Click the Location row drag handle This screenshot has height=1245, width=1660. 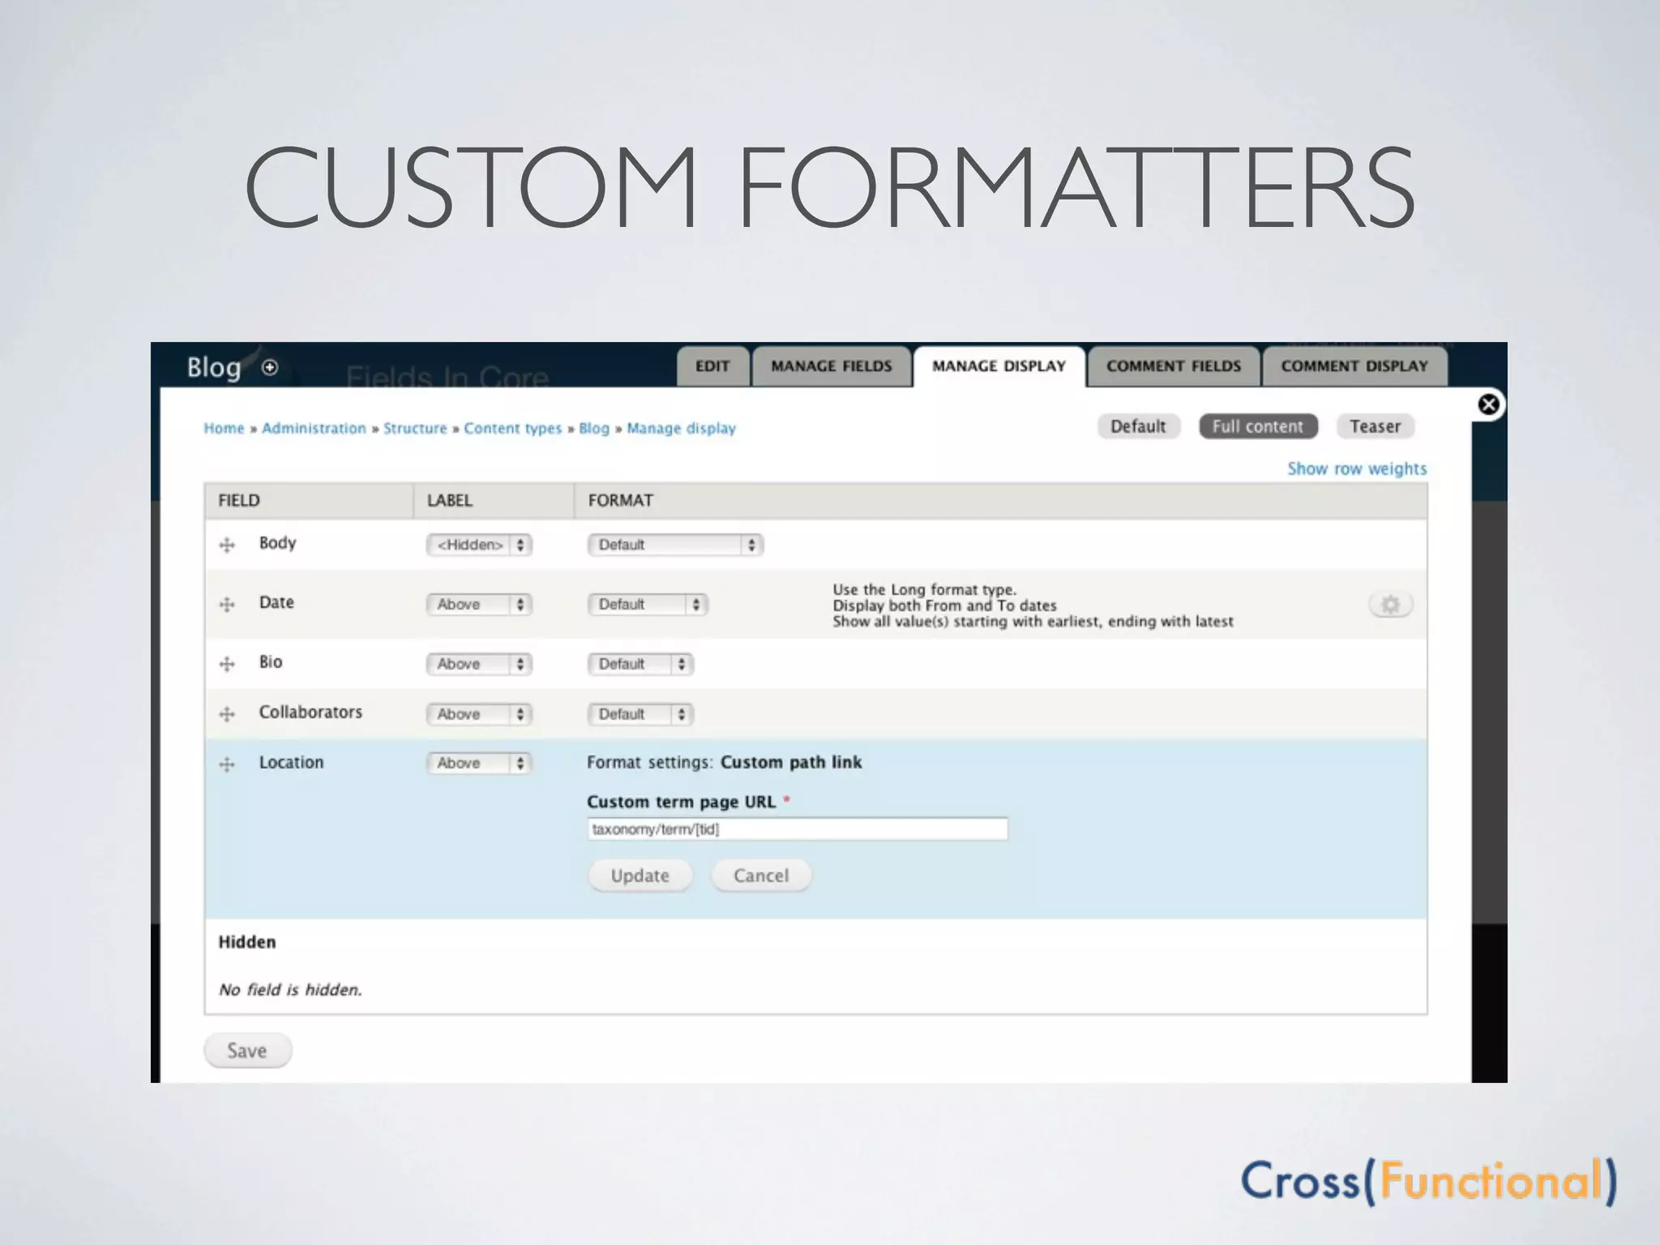click(x=227, y=764)
